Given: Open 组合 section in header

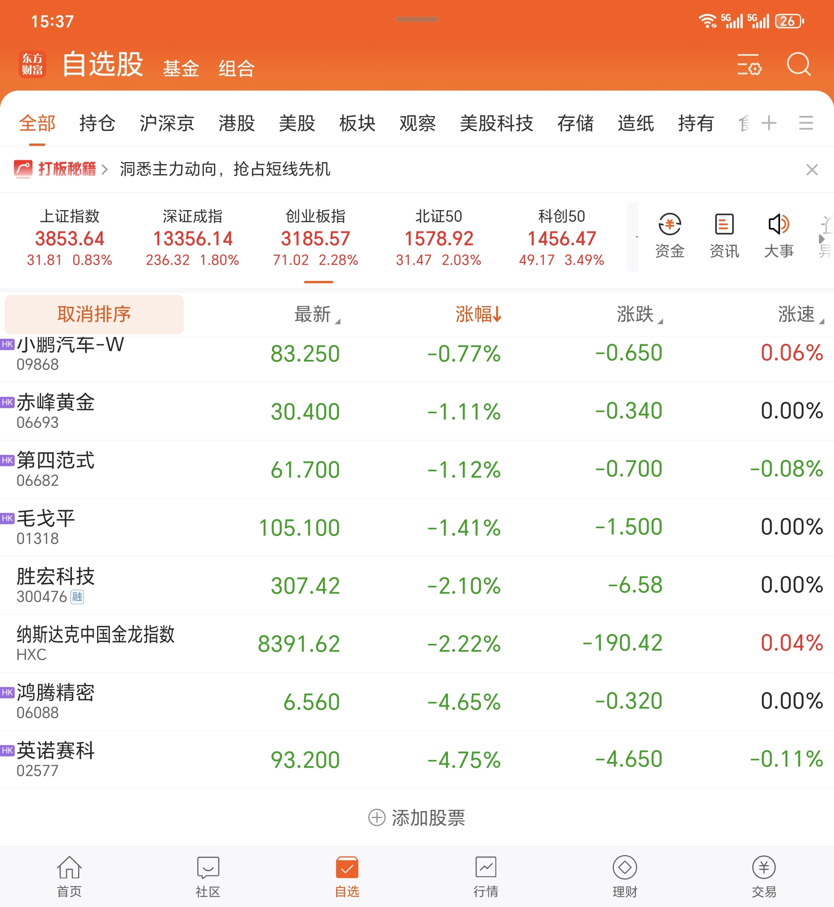Looking at the screenshot, I should [x=237, y=68].
